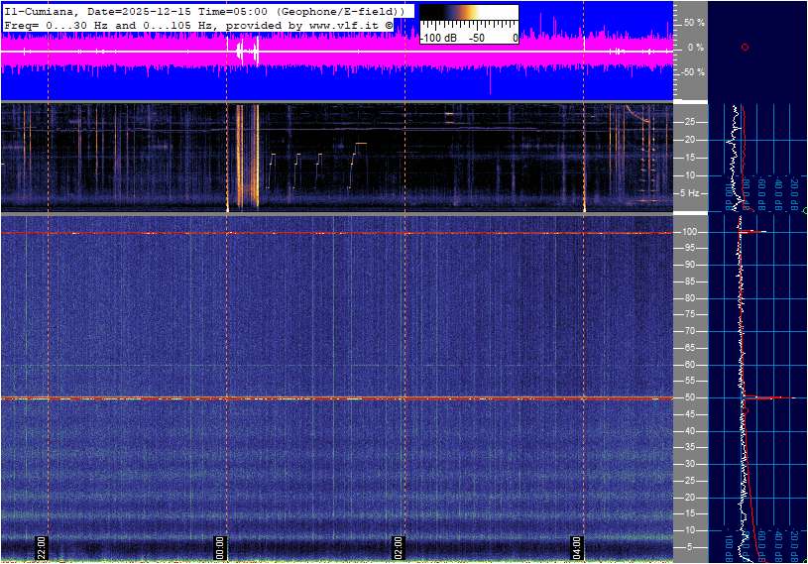Image resolution: width=808 pixels, height=564 pixels.
Task: Click the red 50 Hz spectrogram line
Action: coord(297,398)
